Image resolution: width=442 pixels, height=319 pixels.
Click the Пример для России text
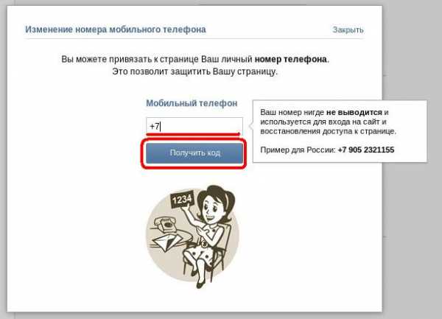298,150
